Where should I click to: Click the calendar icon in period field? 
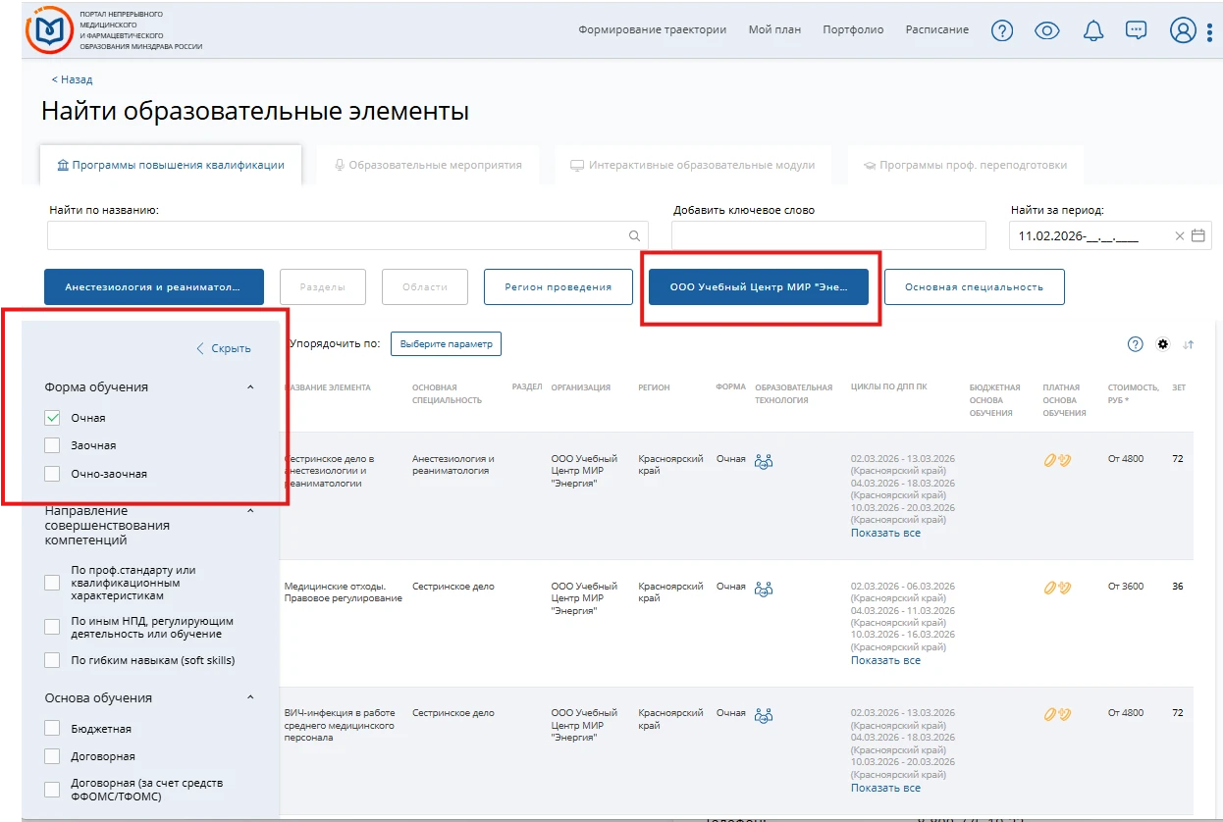point(1197,235)
